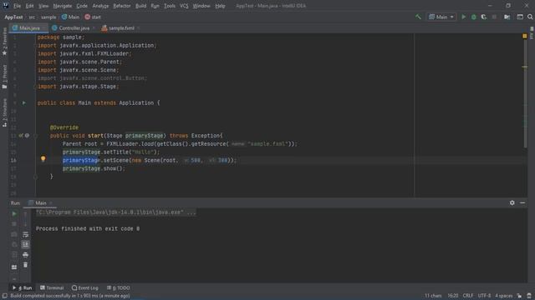This screenshot has width=535, height=300.
Task: Hide the Run panel with minimize dash
Action: (x=522, y=202)
